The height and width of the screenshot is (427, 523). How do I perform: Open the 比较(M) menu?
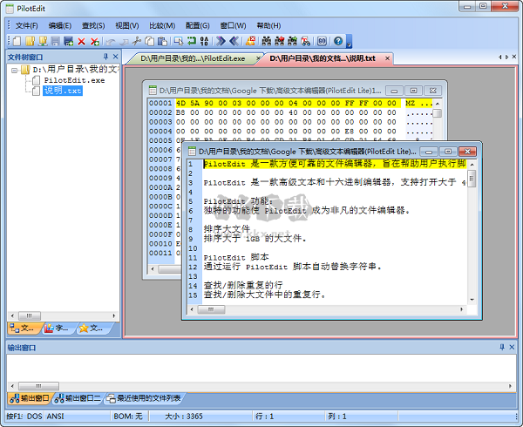(x=162, y=25)
